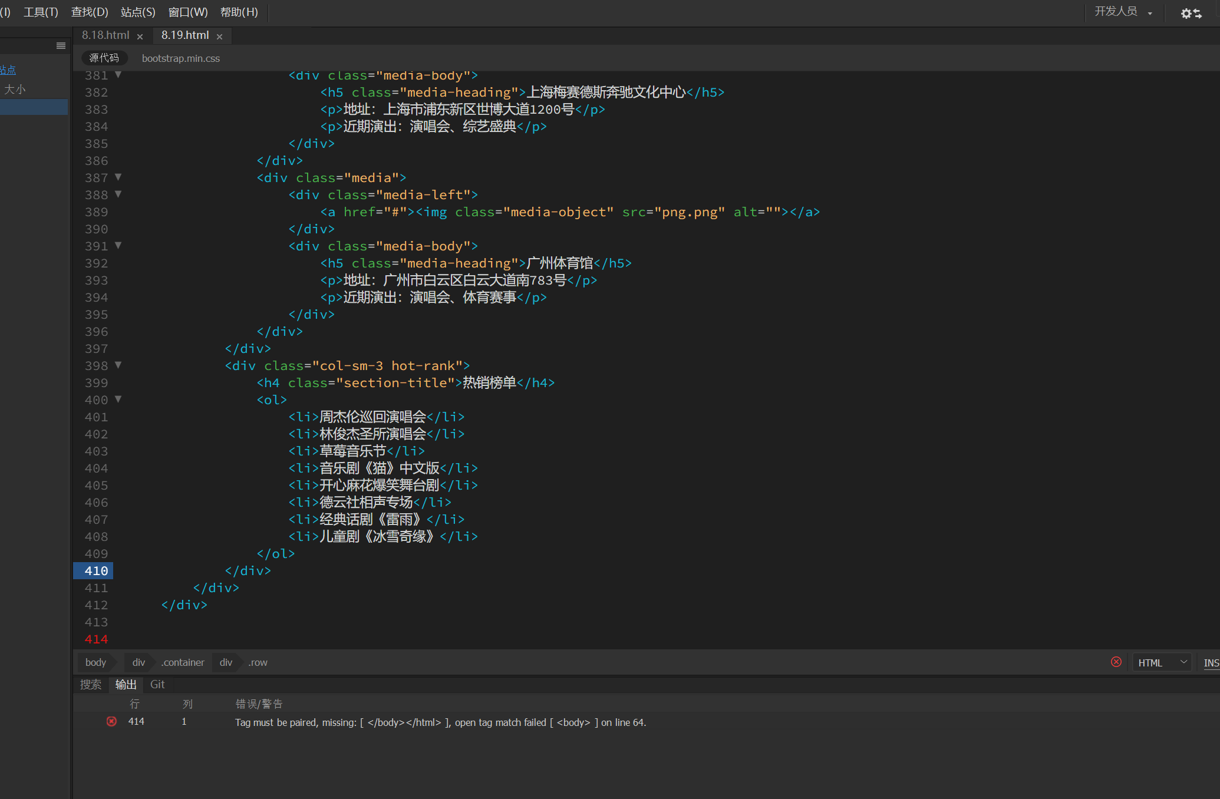Click the 错误/警告 column header
This screenshot has width=1220, height=799.
point(259,704)
